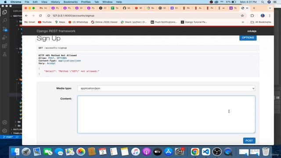
Task: Open Finder from the Dock
Action: (x=15, y=152)
